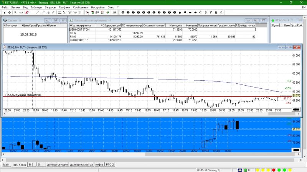Switch to the Si 2 tab
307x172 pixels.
click(x=31, y=164)
